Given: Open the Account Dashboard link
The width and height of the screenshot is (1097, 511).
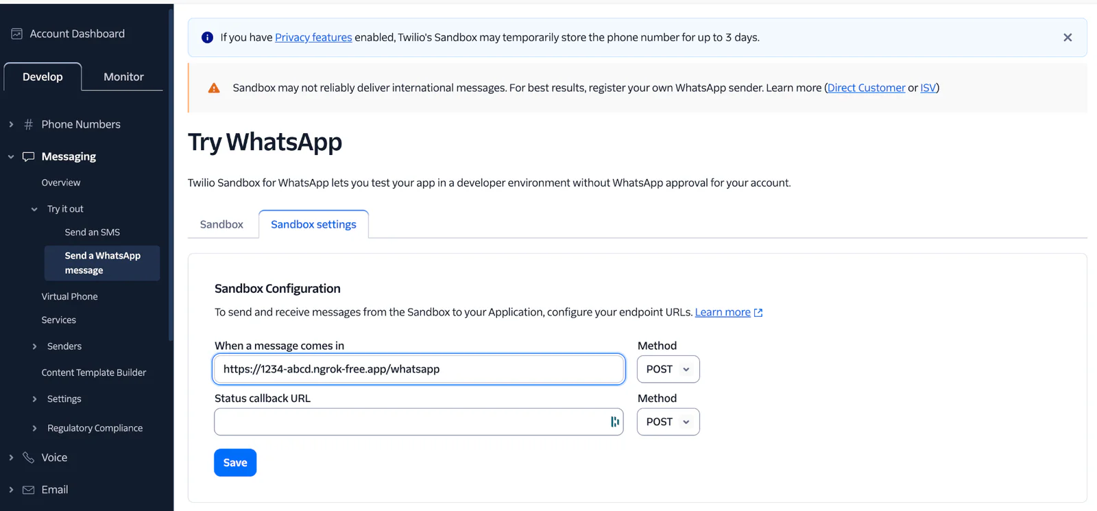Looking at the screenshot, I should pyautogui.click(x=77, y=34).
